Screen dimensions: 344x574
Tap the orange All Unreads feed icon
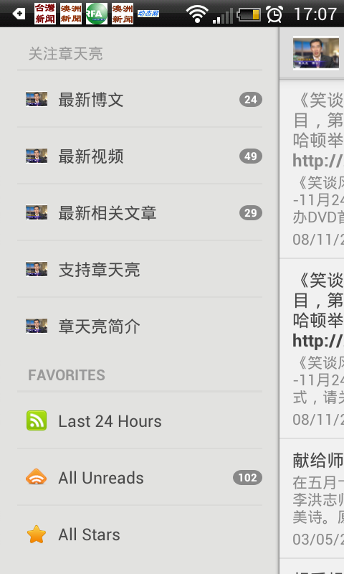click(36, 477)
